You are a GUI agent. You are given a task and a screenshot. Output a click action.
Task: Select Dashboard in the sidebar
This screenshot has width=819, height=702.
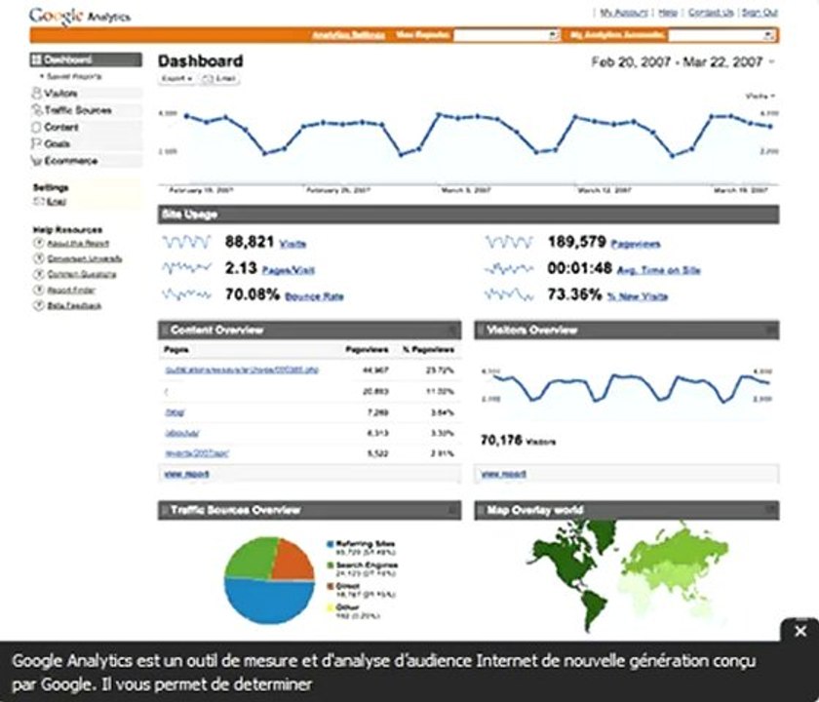(x=86, y=59)
